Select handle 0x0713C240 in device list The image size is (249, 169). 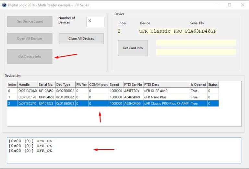pyautogui.click(x=27, y=103)
